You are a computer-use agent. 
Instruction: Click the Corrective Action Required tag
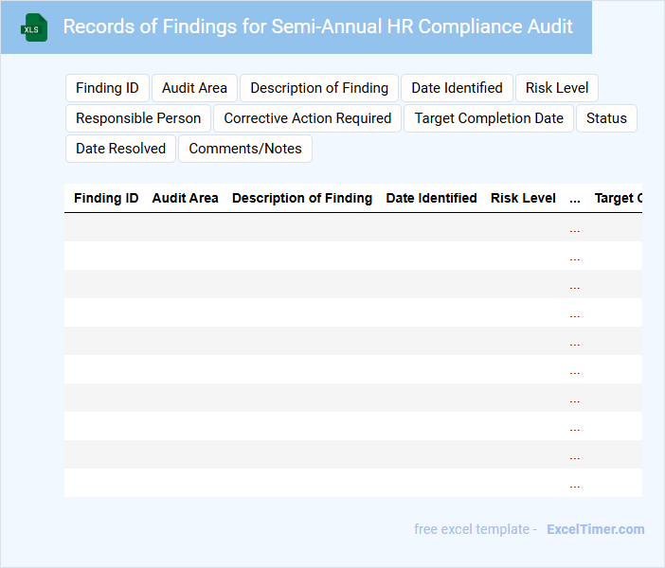pos(308,118)
